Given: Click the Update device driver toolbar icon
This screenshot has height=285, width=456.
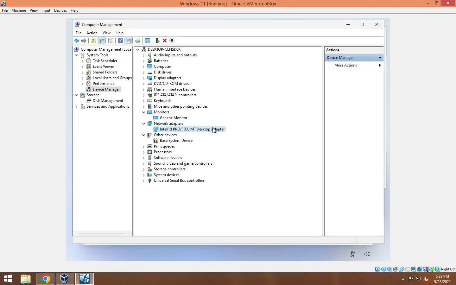Looking at the screenshot, I should [138, 41].
